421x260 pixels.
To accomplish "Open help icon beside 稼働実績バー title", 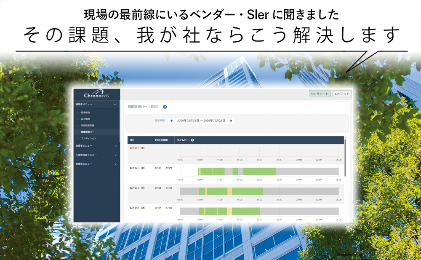I will tap(165, 107).
